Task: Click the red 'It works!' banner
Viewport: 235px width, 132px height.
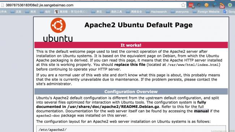Action: click(131, 45)
